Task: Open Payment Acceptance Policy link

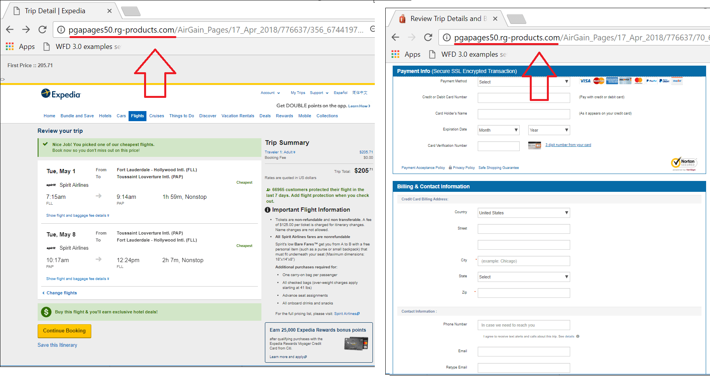Action: pos(423,168)
